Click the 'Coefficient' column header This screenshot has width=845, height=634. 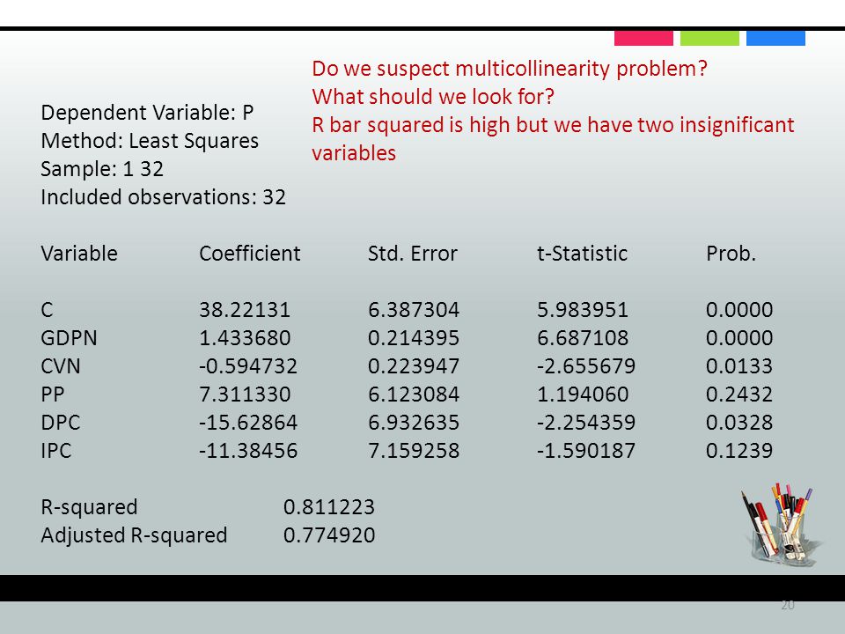[x=249, y=254]
